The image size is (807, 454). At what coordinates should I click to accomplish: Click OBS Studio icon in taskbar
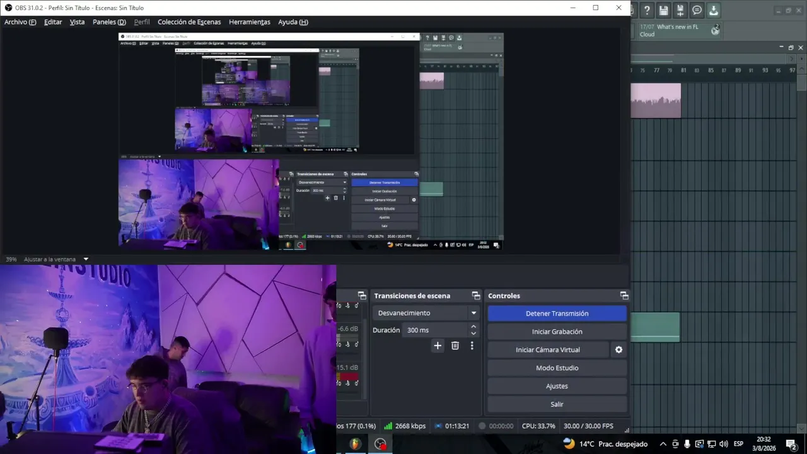[x=380, y=444]
